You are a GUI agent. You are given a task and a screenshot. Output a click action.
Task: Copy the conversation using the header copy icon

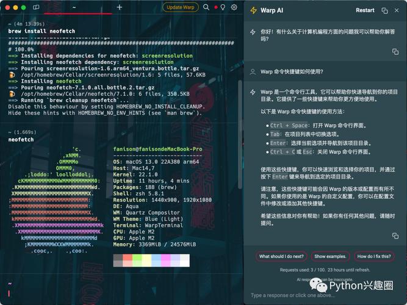pos(384,10)
